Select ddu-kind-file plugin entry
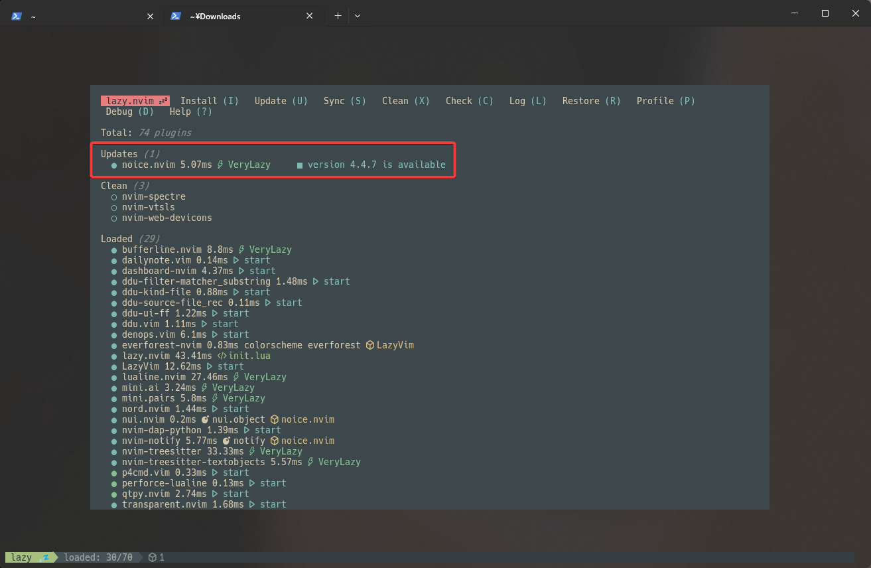This screenshot has height=568, width=871. pos(157,292)
